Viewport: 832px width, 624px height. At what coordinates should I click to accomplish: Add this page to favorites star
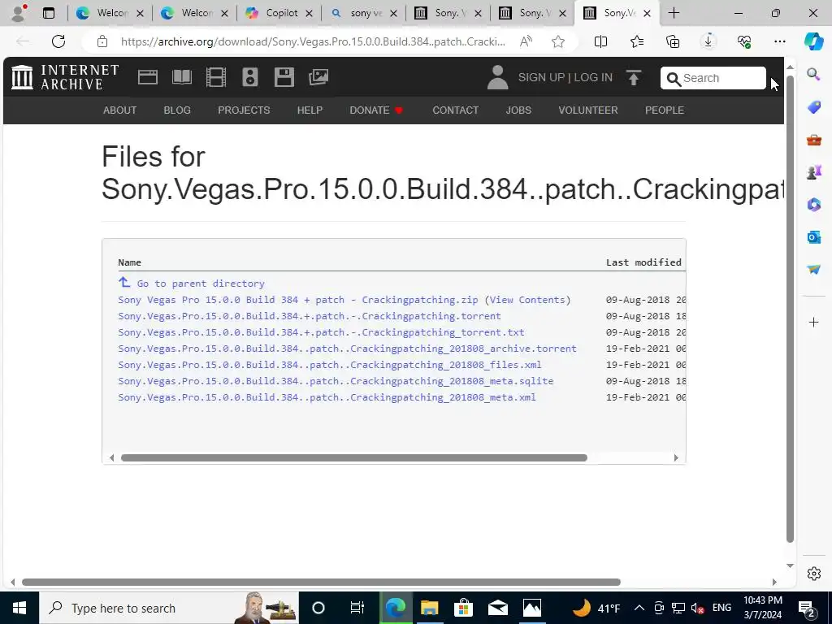pos(557,41)
